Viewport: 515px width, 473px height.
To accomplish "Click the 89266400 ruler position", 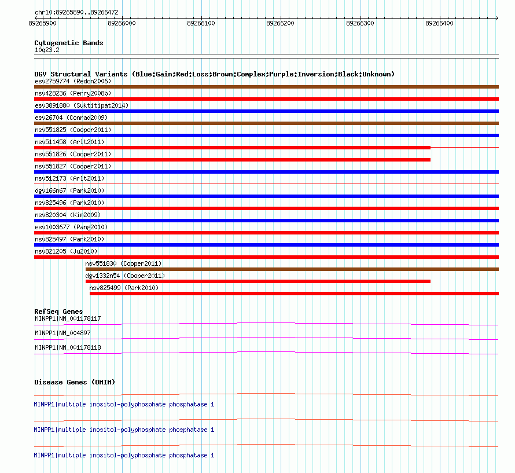I will (x=439, y=23).
